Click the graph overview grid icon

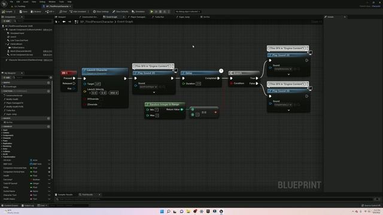[x=77, y=21]
